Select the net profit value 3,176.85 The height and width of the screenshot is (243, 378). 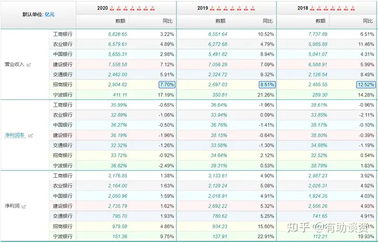(x=118, y=176)
